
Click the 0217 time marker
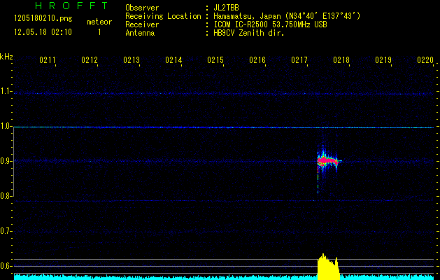click(x=299, y=61)
